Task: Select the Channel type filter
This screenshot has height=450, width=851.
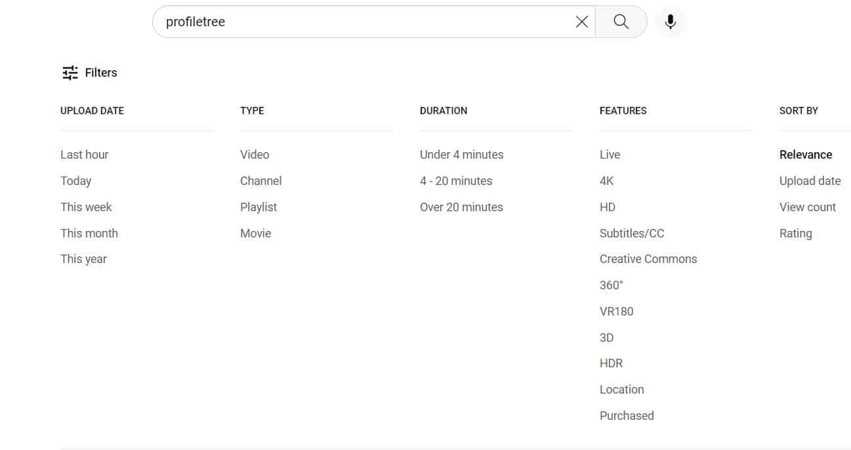Action: click(261, 181)
